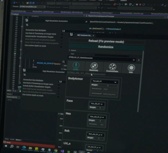168x153 pixels.
Task: Close the upper High Resolution Screenshot window
Action: point(86,22)
